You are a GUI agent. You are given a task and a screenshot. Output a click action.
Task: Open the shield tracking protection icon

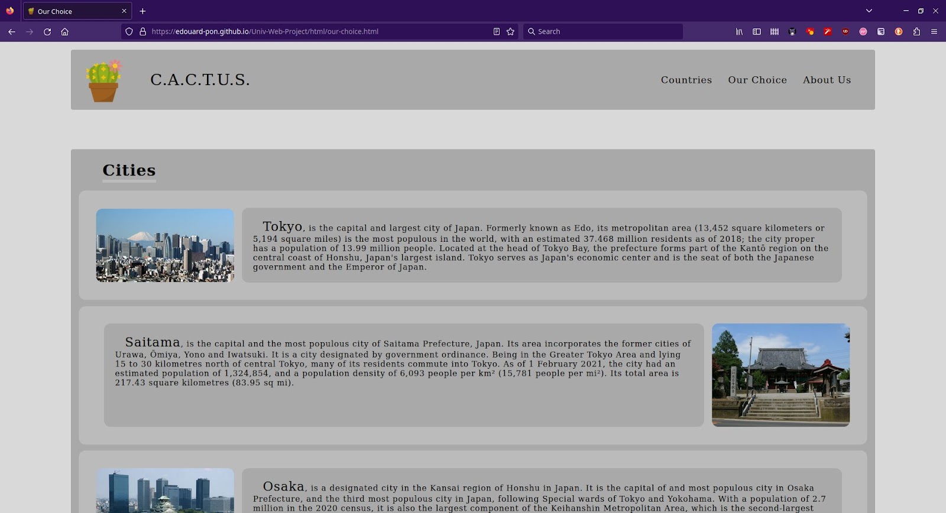pyautogui.click(x=129, y=31)
